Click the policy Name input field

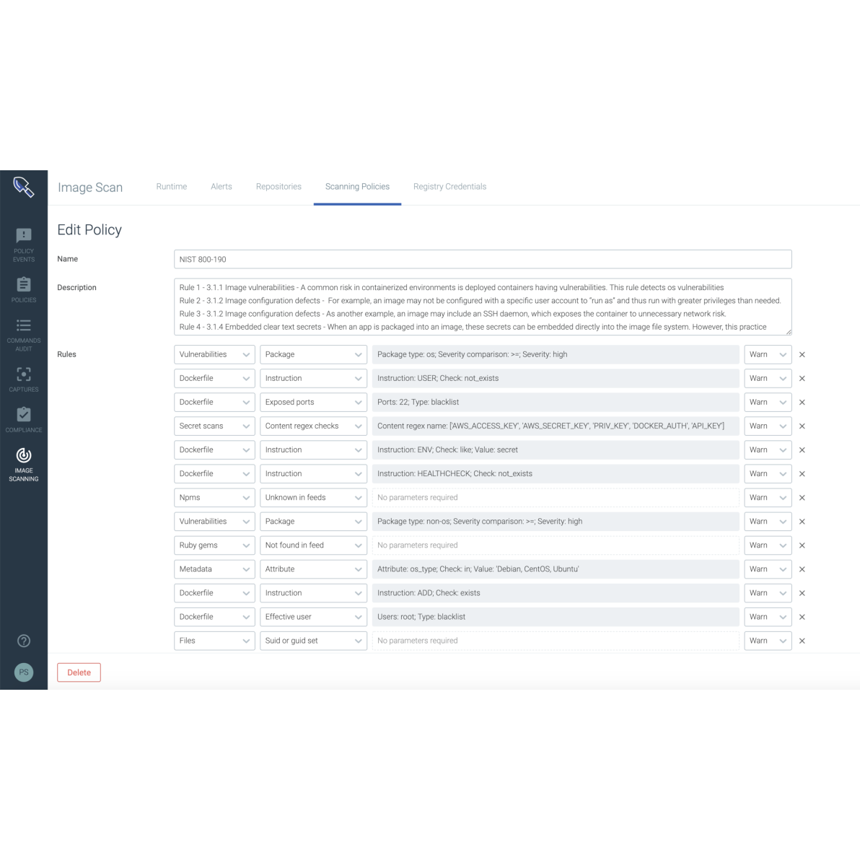coord(483,260)
